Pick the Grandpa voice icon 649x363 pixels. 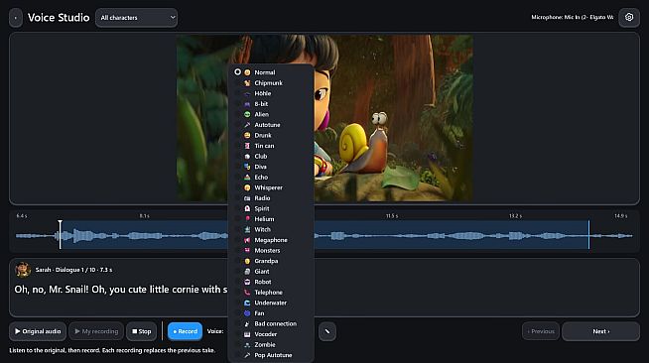247,261
